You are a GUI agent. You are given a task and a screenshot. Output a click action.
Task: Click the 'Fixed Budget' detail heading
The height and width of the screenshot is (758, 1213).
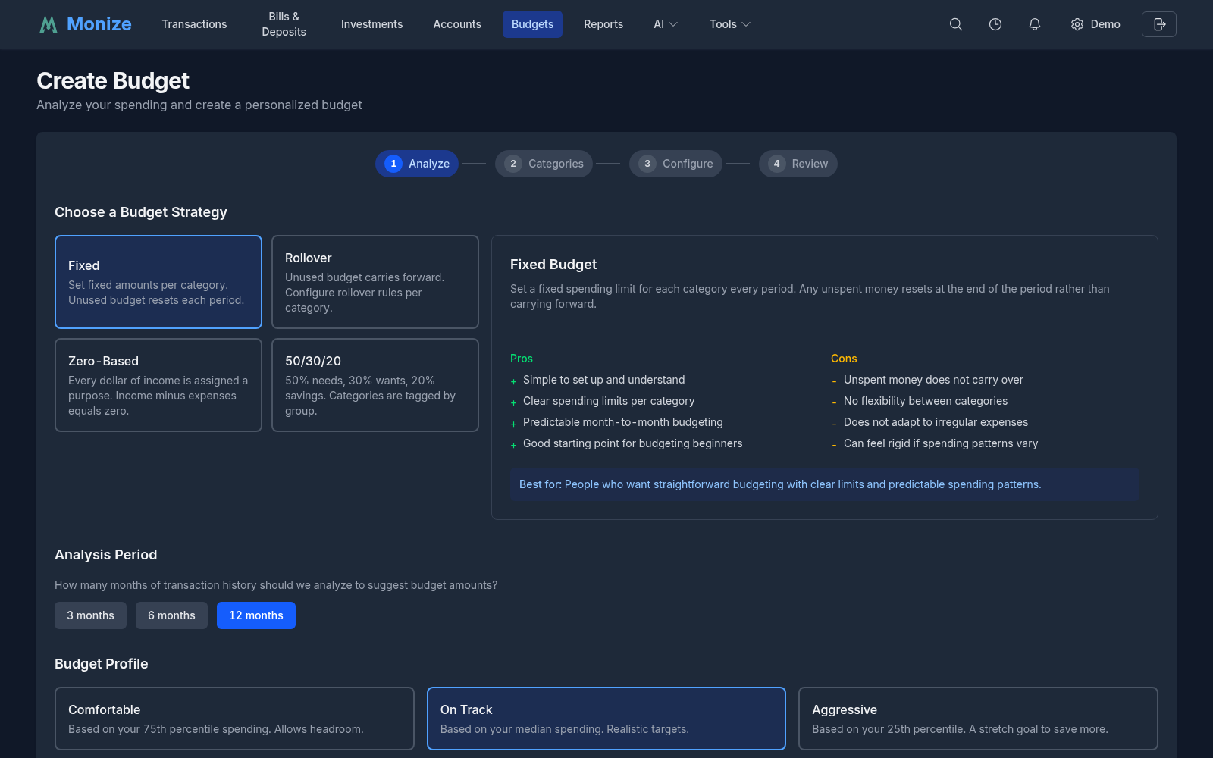[x=553, y=265]
